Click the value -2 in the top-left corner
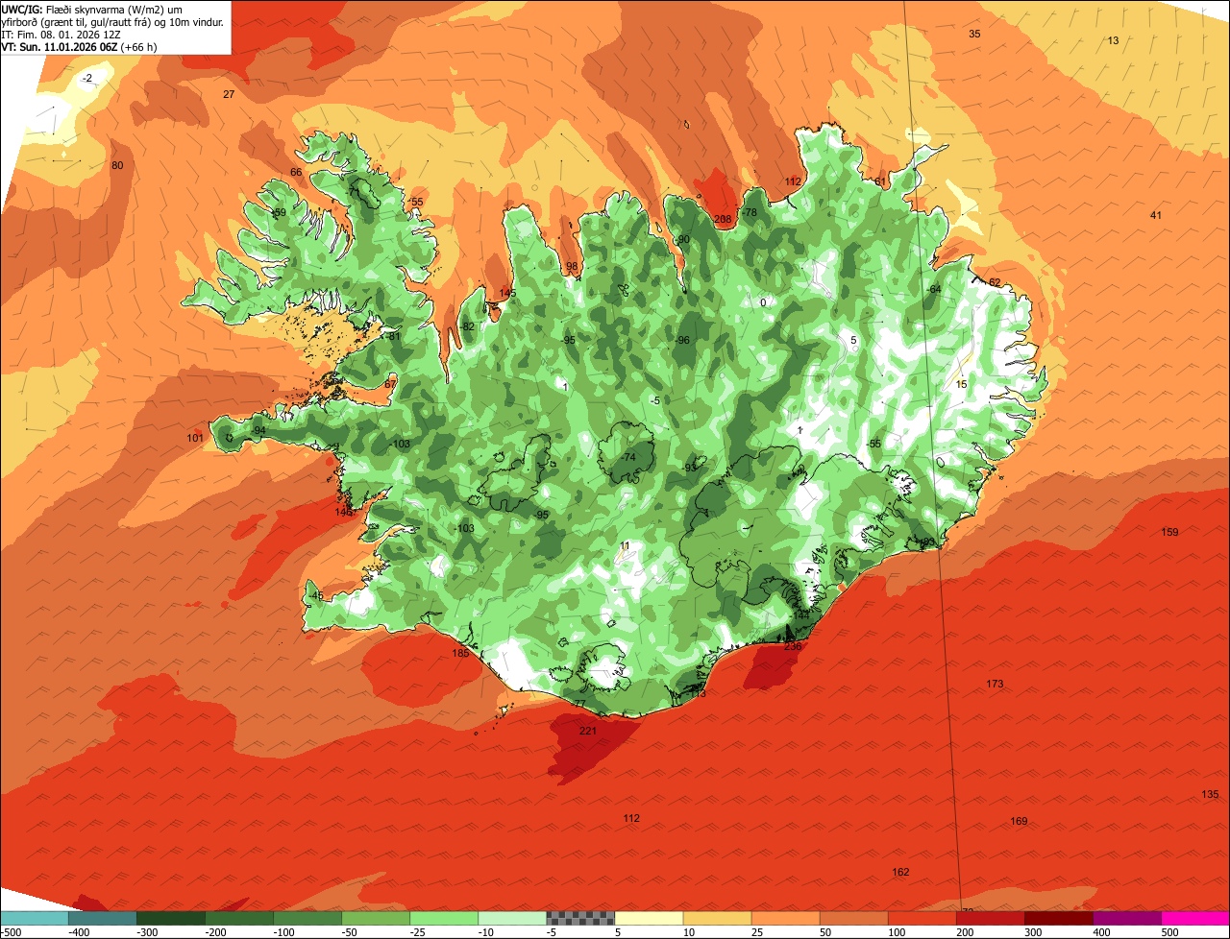The height and width of the screenshot is (939, 1230). pos(87,78)
